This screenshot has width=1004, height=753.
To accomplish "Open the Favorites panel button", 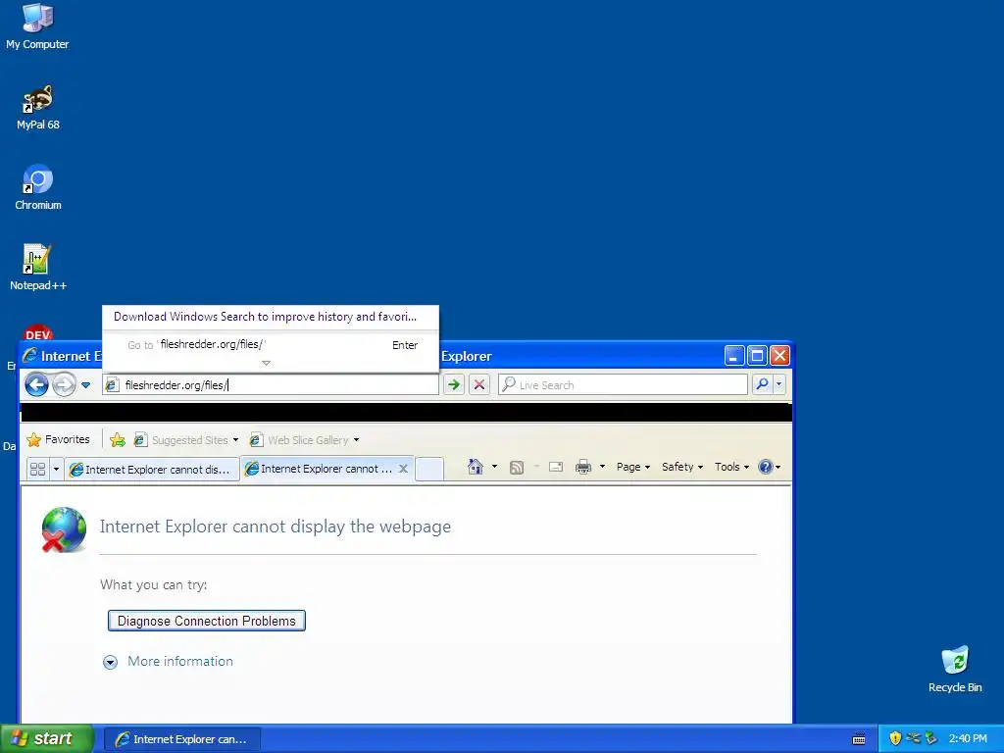I will 58,440.
